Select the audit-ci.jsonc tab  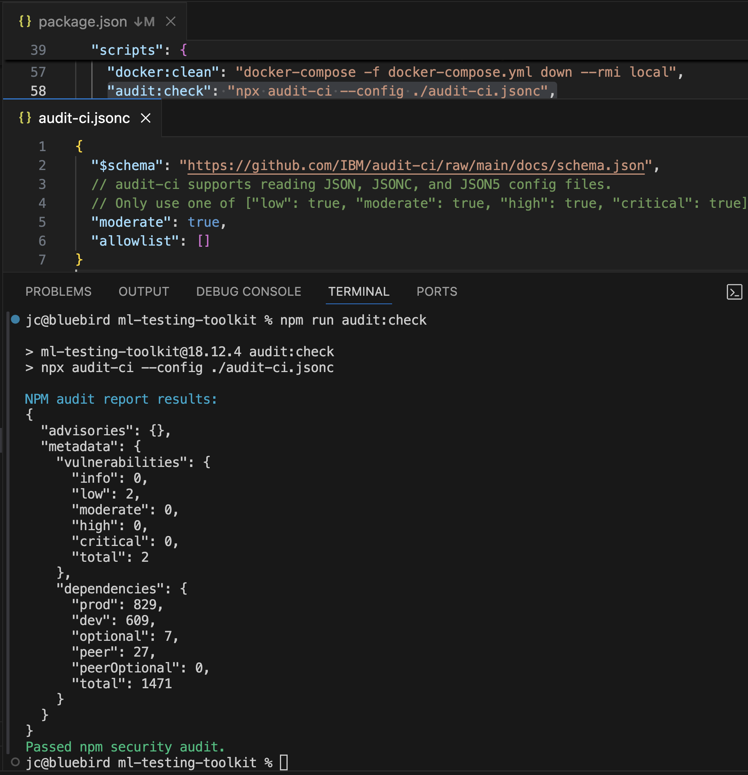82,118
